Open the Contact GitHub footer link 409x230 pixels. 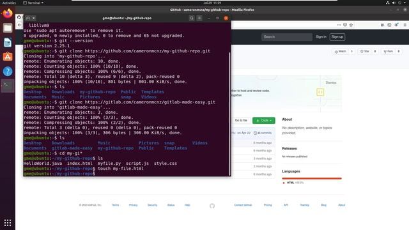pos(243,205)
